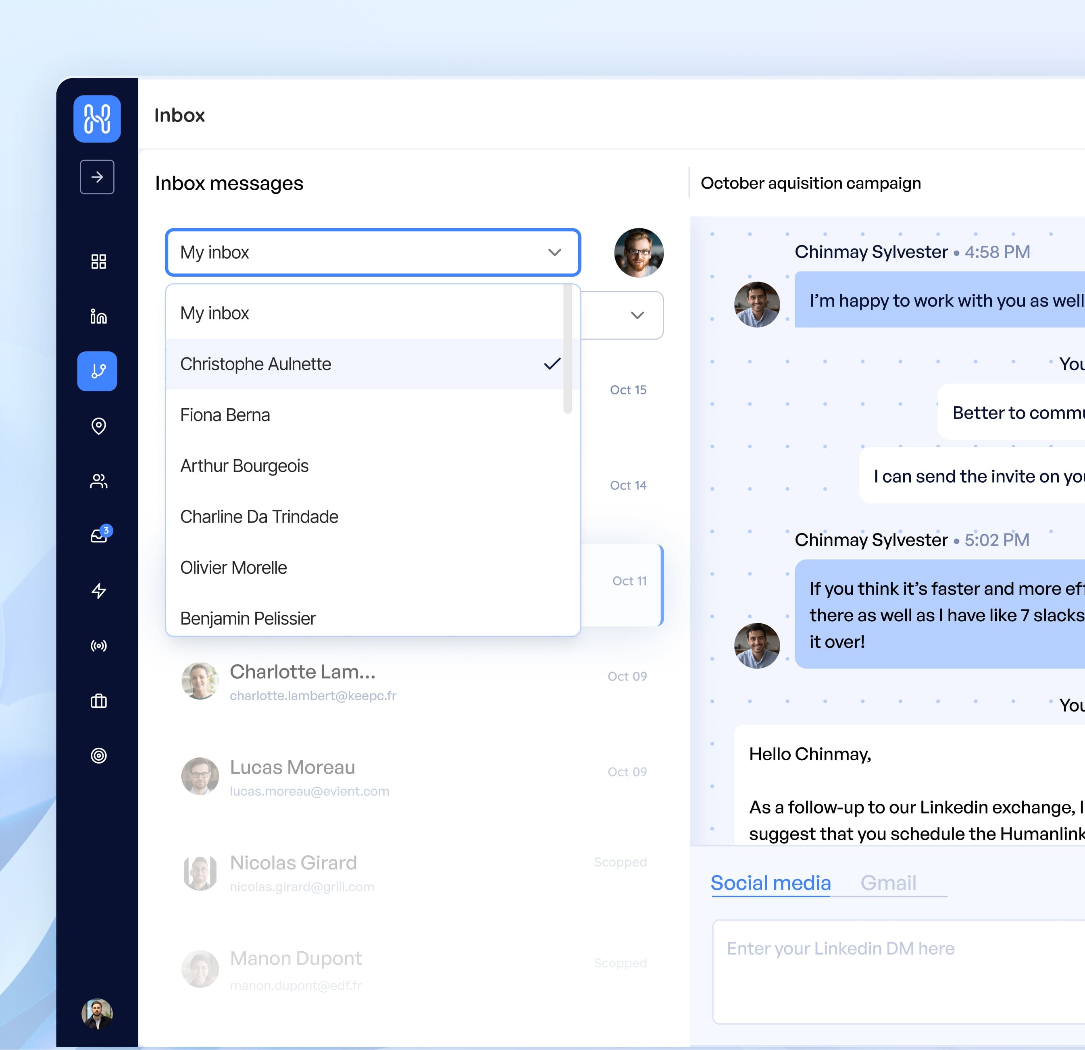Select Olivier Morelle in dropdown list

[x=233, y=568]
